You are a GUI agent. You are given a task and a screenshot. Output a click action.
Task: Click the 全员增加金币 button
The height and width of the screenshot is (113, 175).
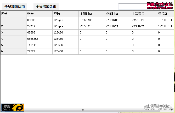(46, 7)
